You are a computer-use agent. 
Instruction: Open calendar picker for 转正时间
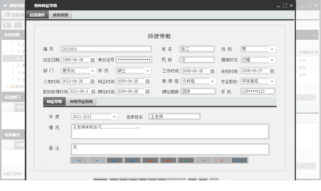pyautogui.click(x=148, y=81)
